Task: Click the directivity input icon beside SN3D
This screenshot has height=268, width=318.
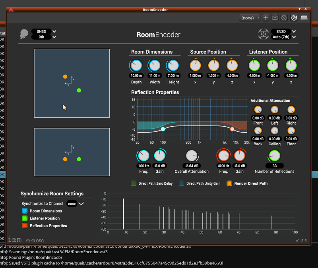Action: tap(24, 34)
